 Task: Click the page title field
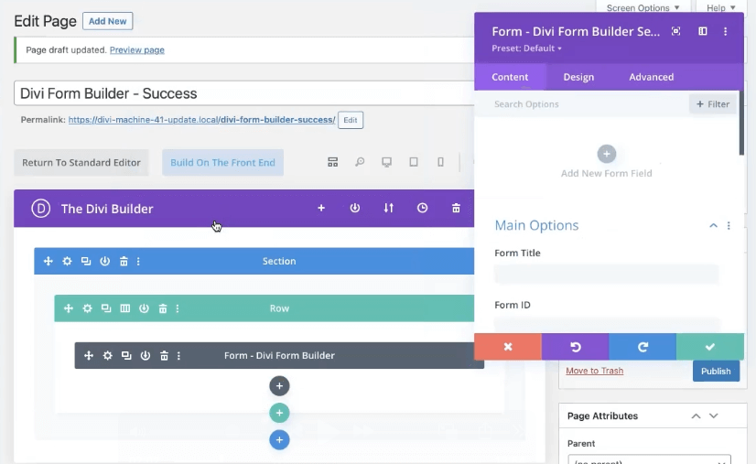(x=244, y=93)
